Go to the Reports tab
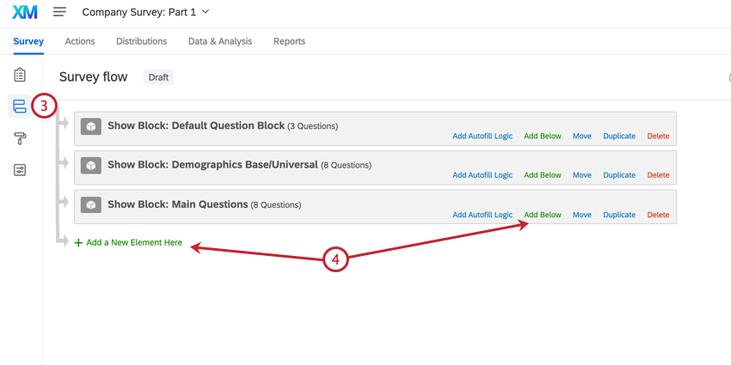731x365 pixels. pyautogui.click(x=289, y=41)
